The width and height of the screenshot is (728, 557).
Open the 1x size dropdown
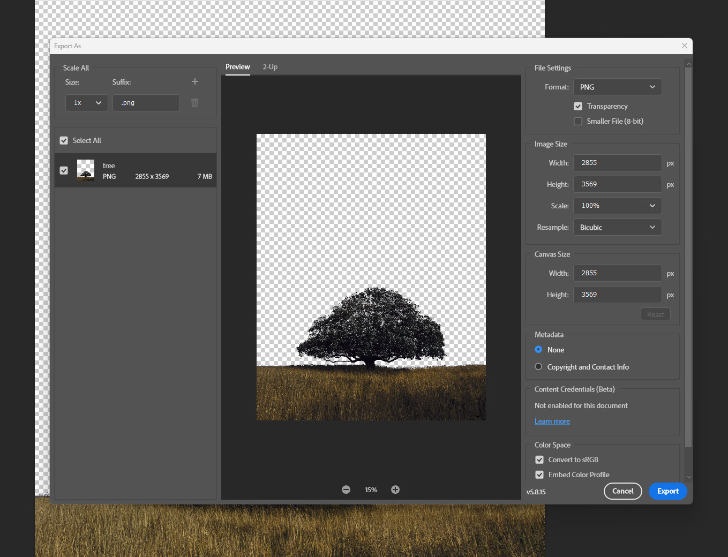(x=86, y=102)
